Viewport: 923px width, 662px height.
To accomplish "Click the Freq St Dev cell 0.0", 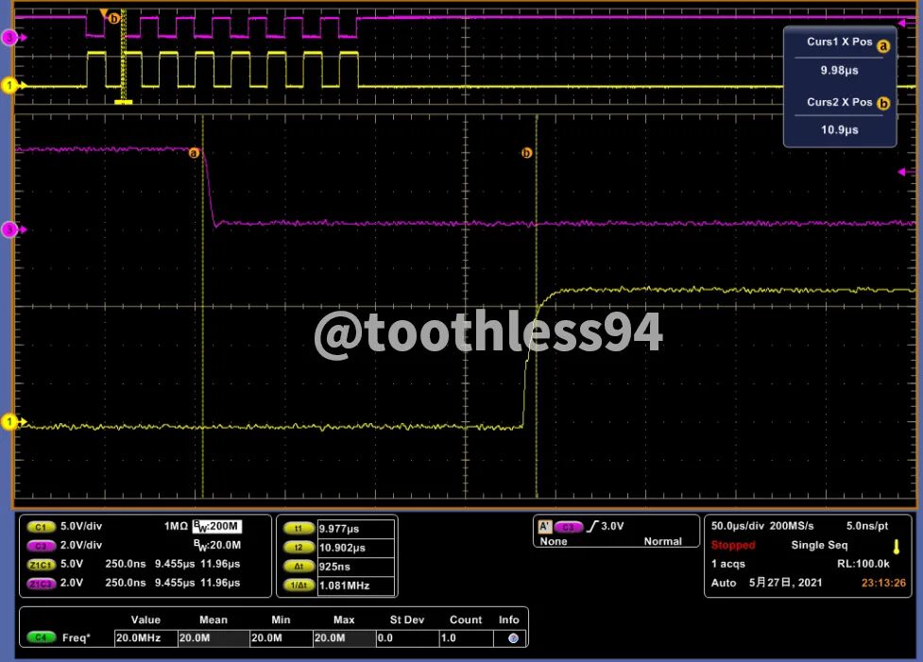I will pos(407,637).
